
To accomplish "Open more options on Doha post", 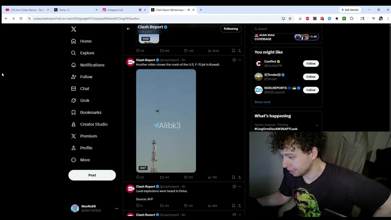I will coord(239,186).
